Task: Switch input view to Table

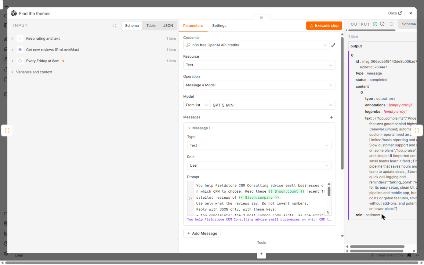Action: 151,26
